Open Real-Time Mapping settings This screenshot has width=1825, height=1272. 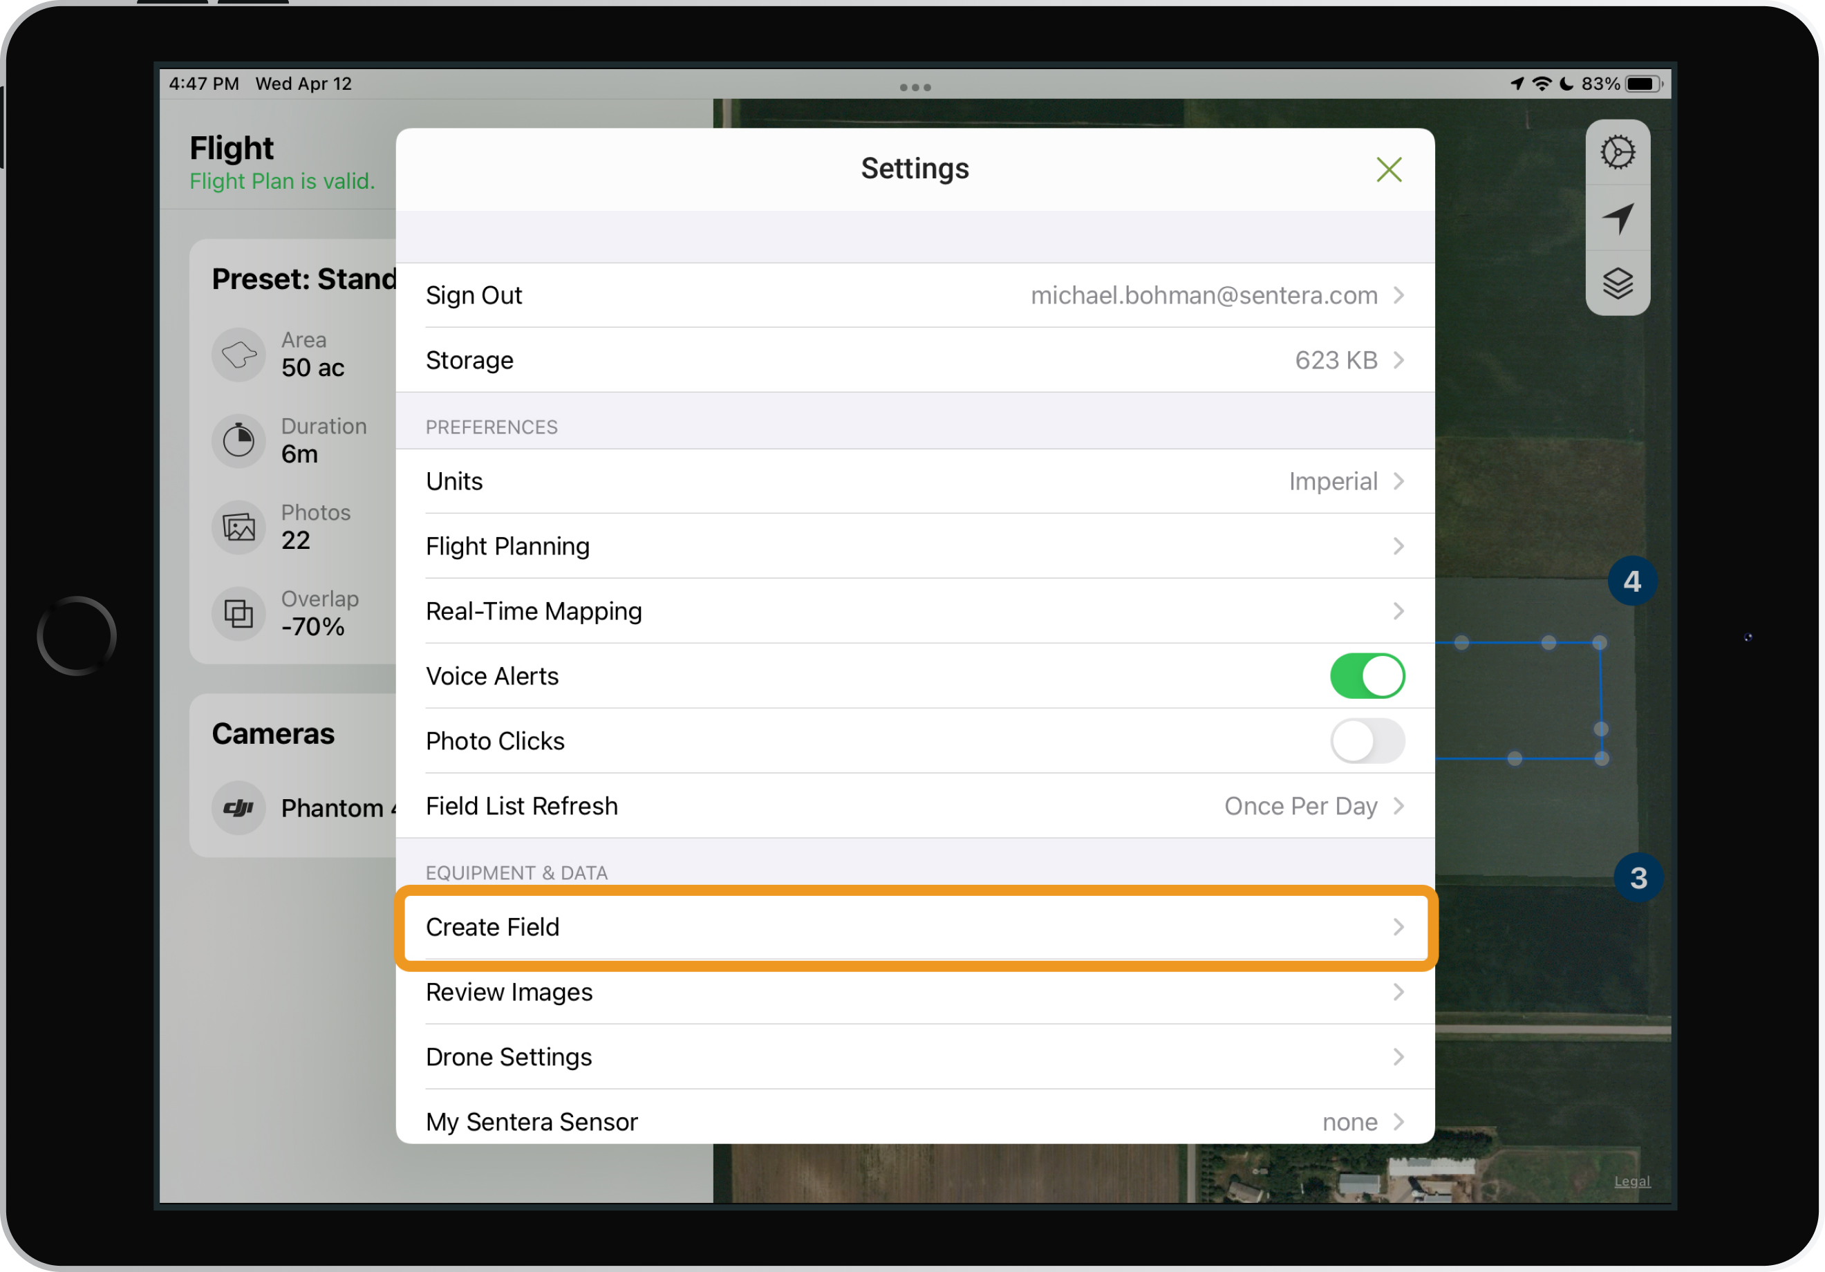pos(915,611)
